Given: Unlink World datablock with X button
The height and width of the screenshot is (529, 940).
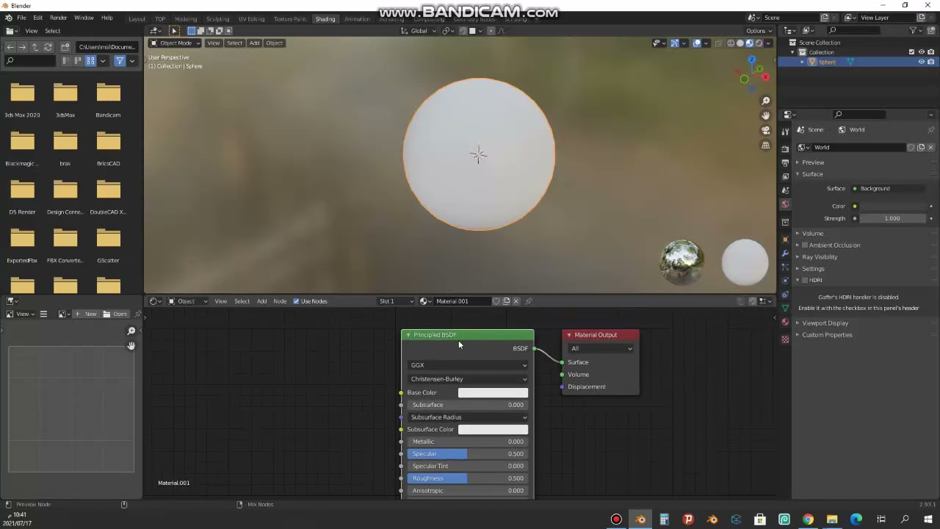Looking at the screenshot, I should 930,148.
